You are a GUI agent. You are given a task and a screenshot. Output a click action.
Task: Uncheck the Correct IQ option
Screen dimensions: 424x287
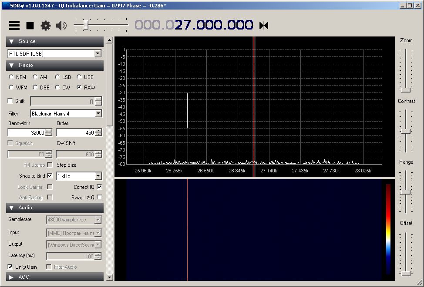tap(99, 187)
